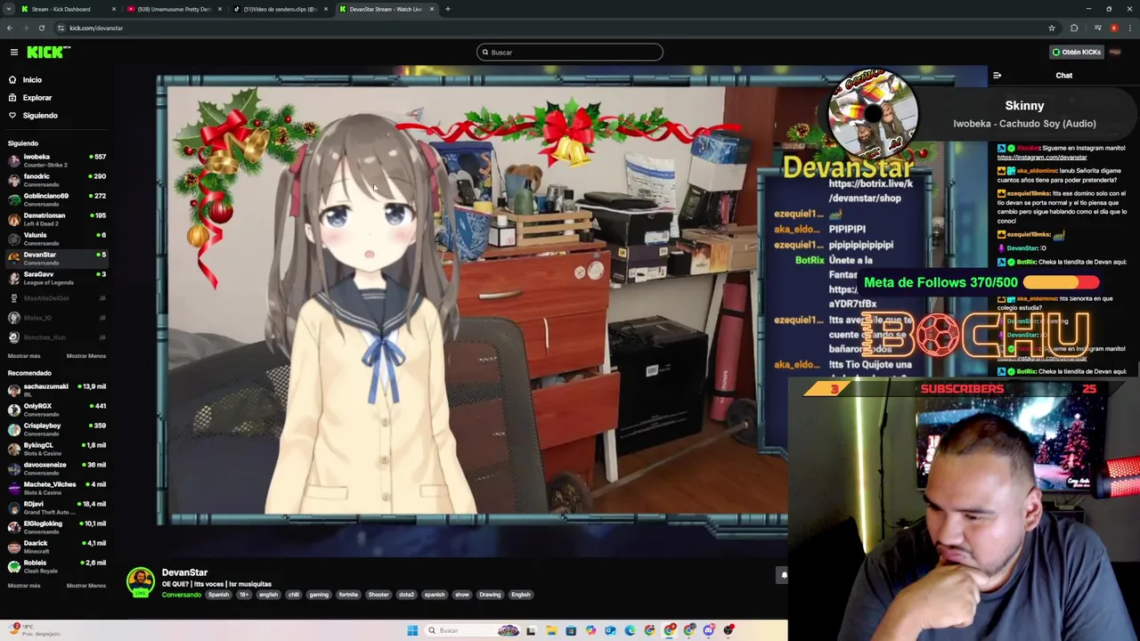The height and width of the screenshot is (641, 1140).
Task: Open the Chrome profile avatar
Action: pos(1114,28)
